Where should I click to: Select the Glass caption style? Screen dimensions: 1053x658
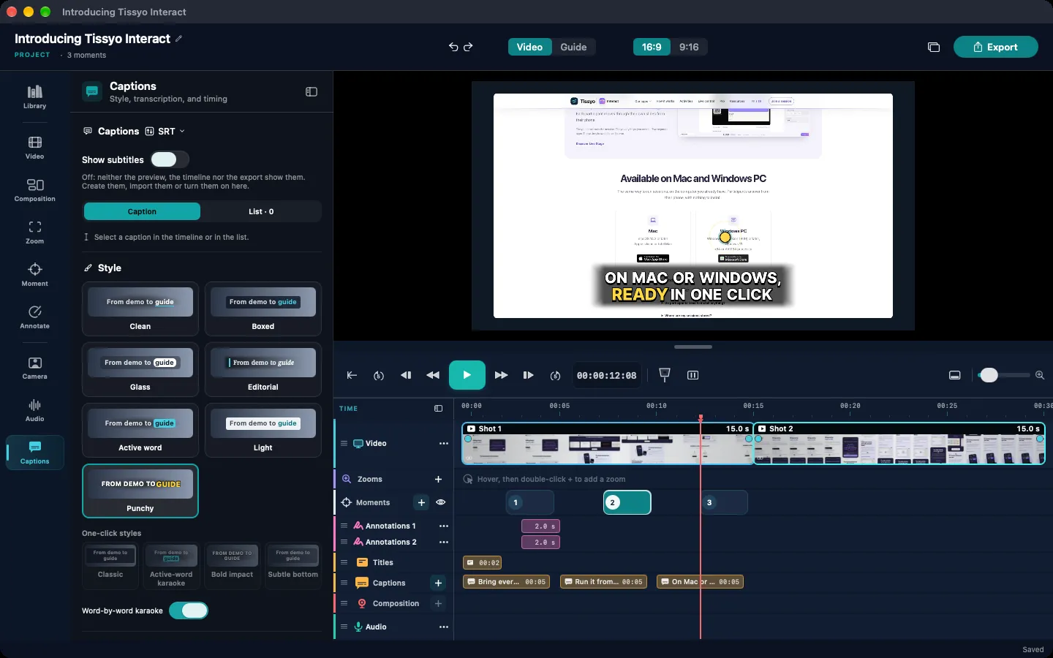tap(140, 369)
